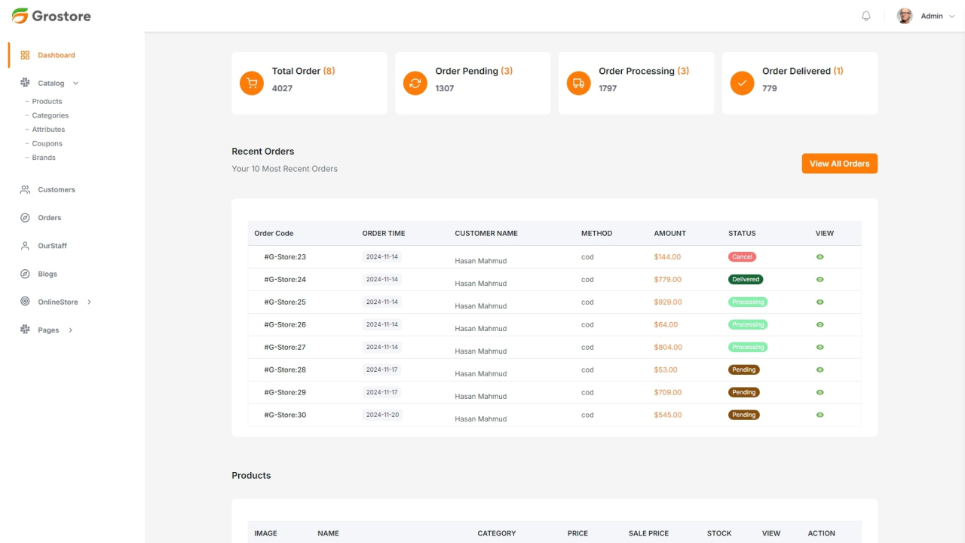Click the Order Code column header
965x543 pixels.
[274, 234]
